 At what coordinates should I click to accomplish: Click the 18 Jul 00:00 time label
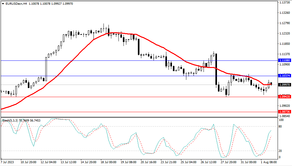pos(108,163)
